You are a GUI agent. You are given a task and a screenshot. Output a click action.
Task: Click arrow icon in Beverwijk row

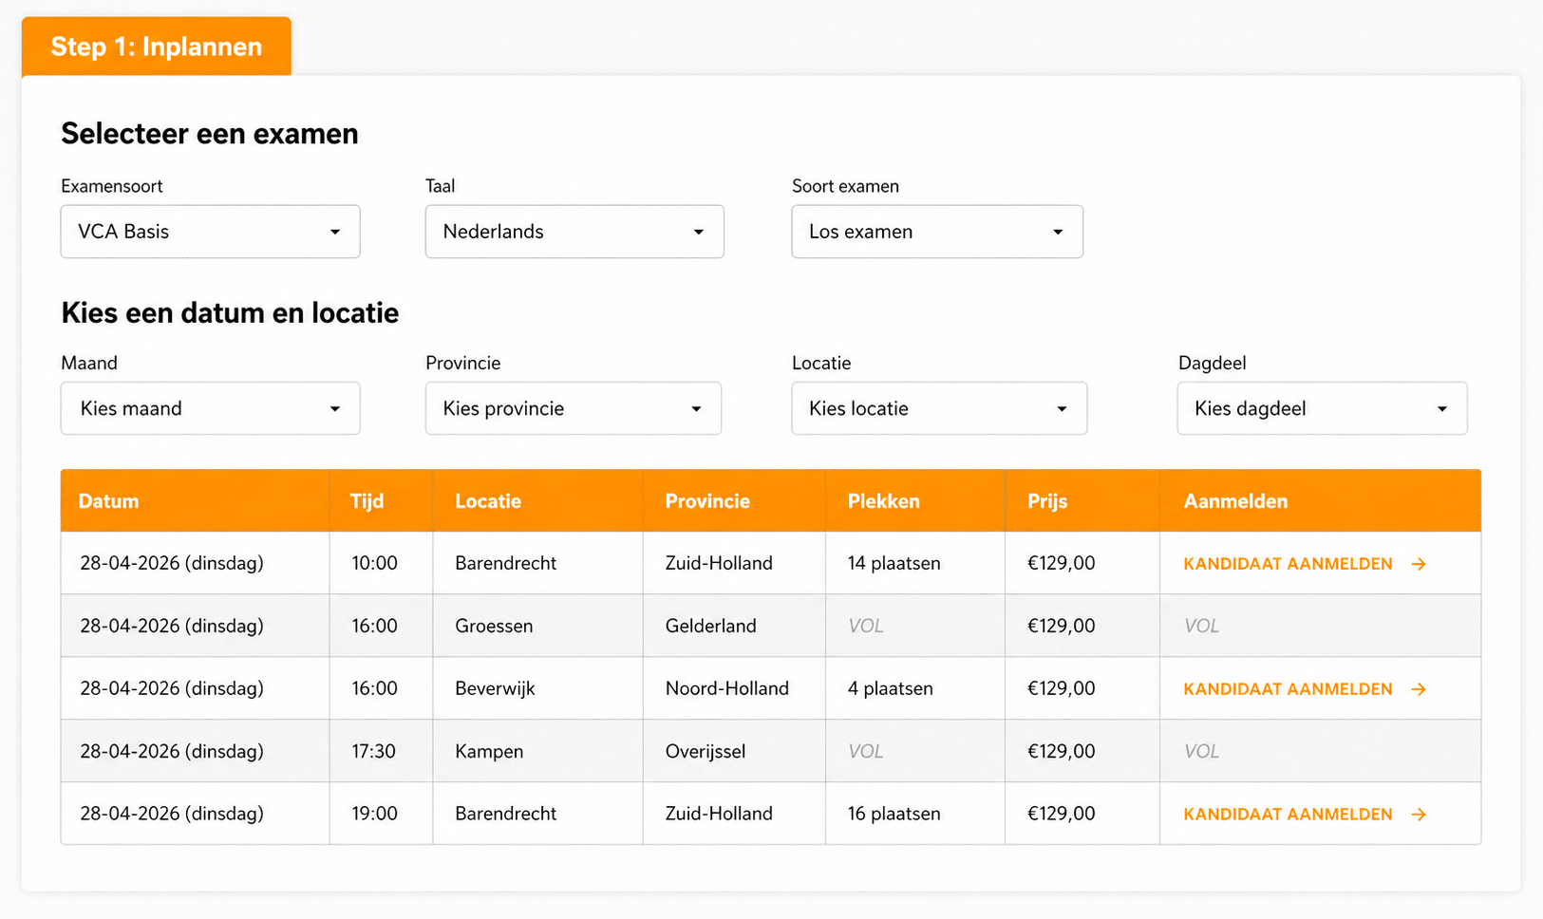click(x=1419, y=689)
